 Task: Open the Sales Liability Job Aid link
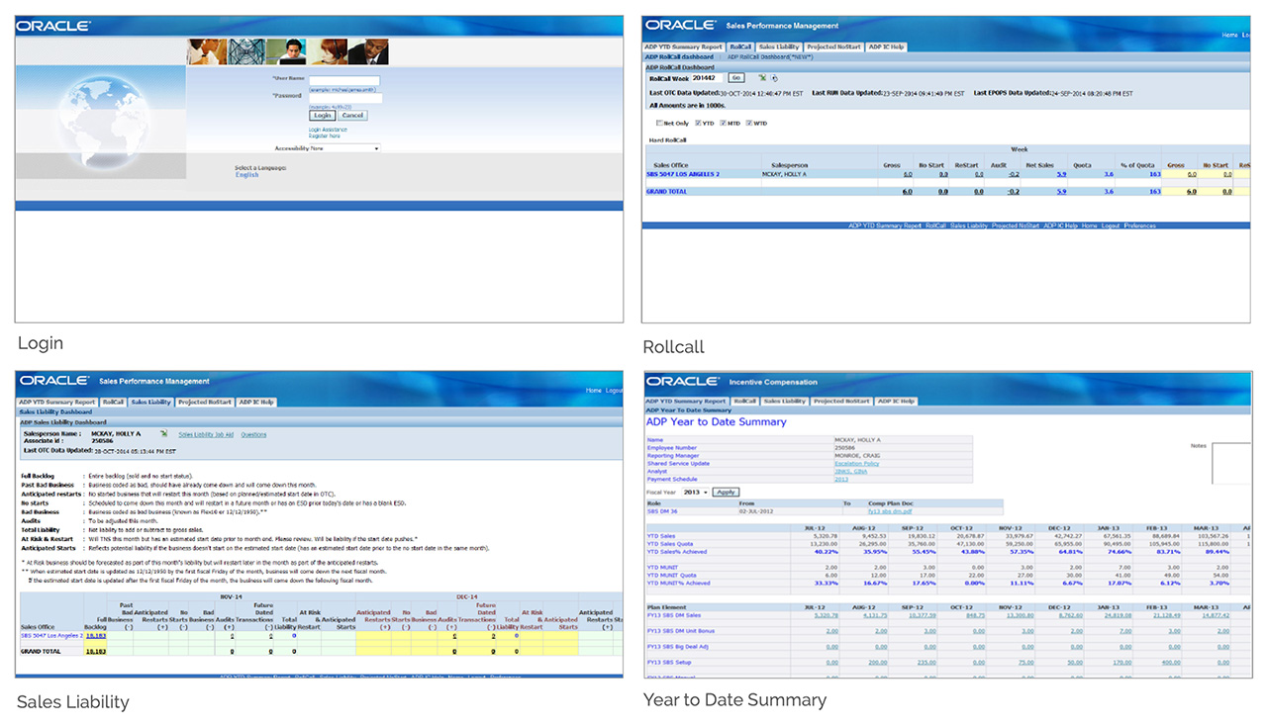[206, 434]
